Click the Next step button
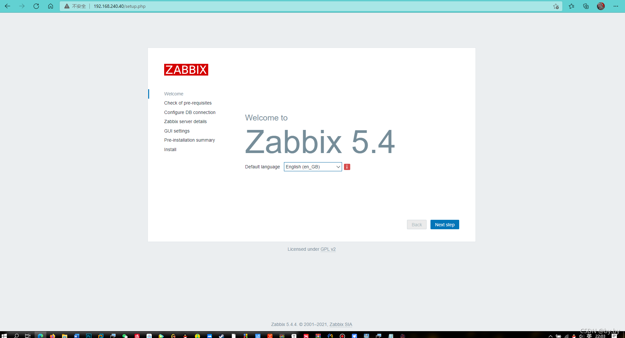The height and width of the screenshot is (338, 625). [445, 225]
